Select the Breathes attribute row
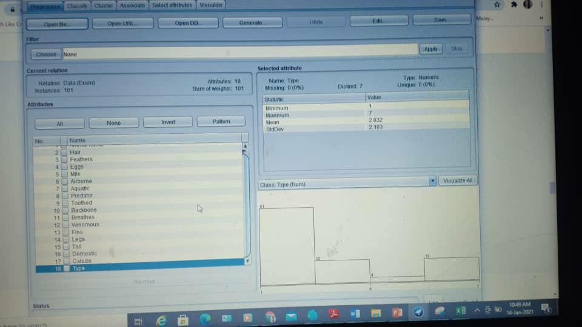Image resolution: width=582 pixels, height=327 pixels. point(139,217)
